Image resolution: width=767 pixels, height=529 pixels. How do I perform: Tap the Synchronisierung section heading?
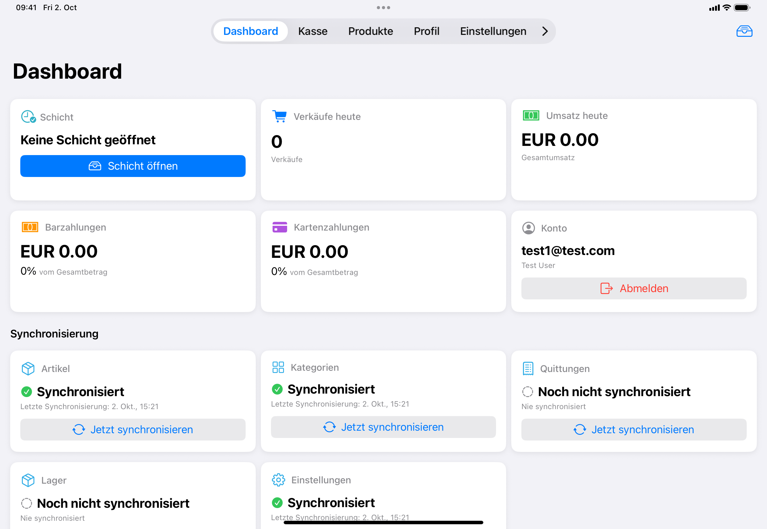click(x=54, y=333)
